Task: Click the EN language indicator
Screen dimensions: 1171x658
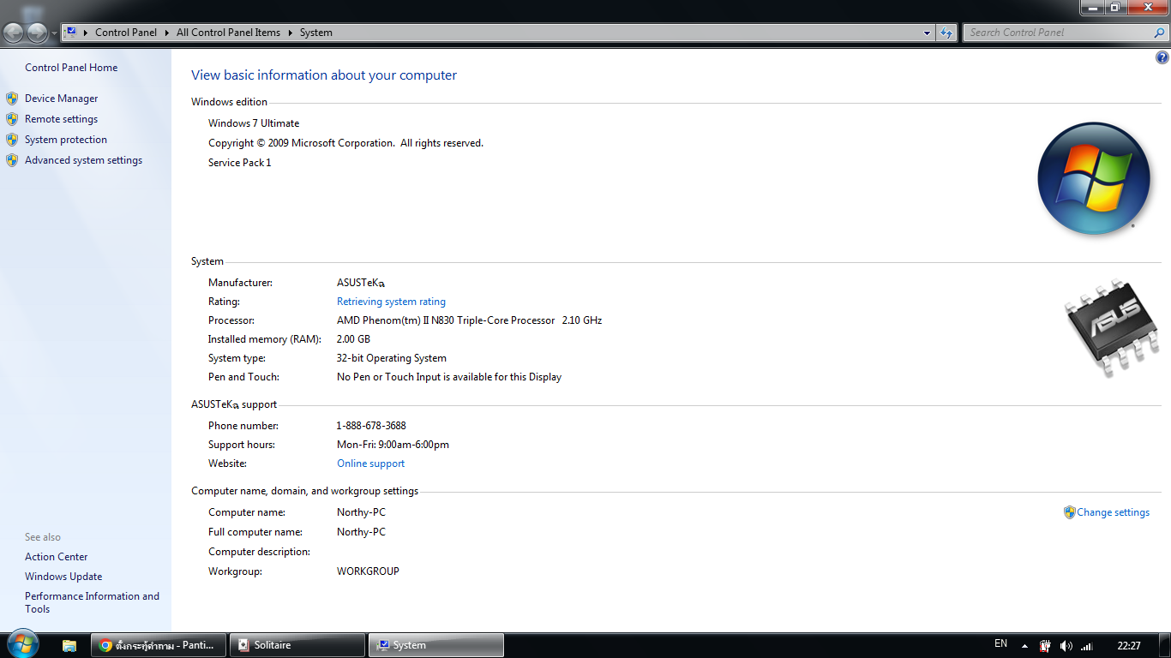Action: [1000, 643]
